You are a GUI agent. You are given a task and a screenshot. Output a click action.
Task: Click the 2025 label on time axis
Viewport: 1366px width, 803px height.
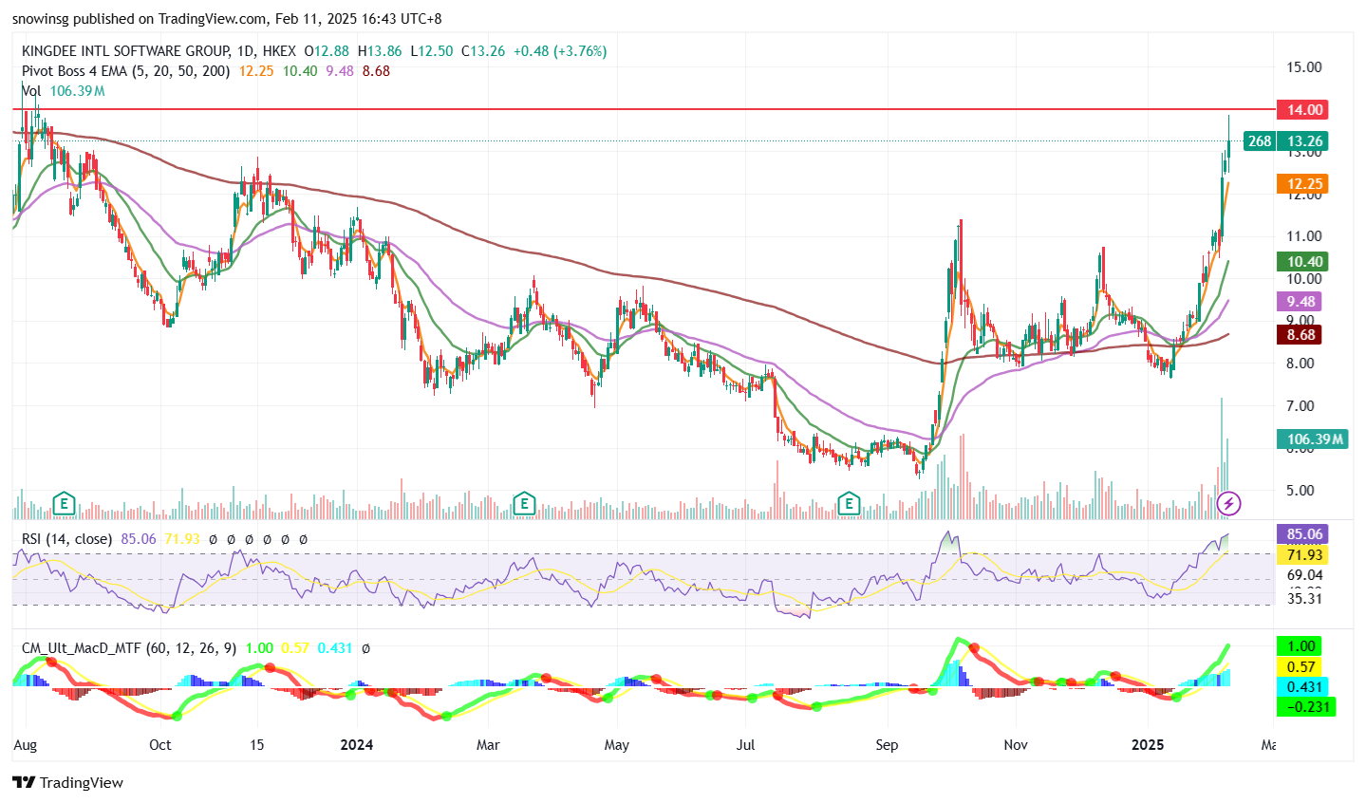pyautogui.click(x=1148, y=745)
